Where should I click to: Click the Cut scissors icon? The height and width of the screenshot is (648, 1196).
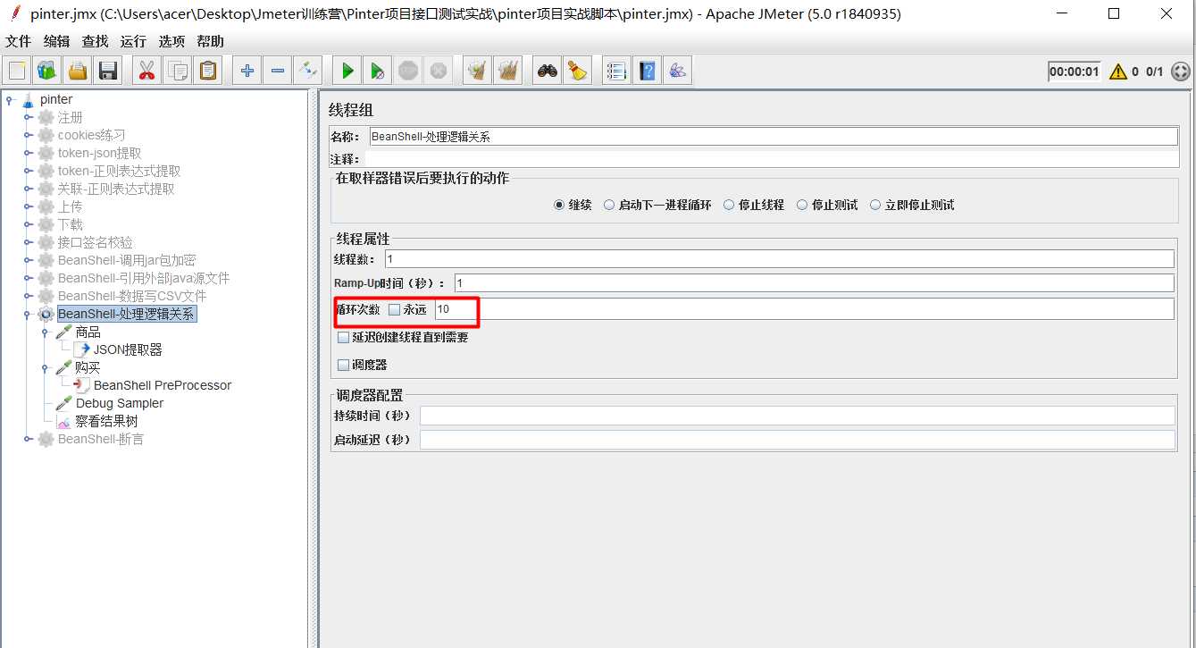pos(146,71)
